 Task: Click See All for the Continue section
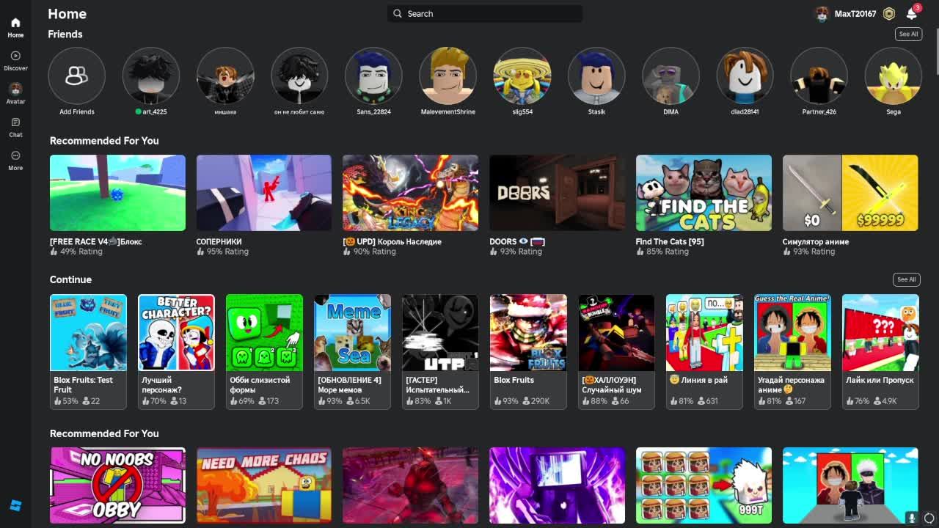907,279
